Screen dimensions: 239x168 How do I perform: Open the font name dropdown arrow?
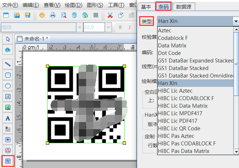click(79, 27)
